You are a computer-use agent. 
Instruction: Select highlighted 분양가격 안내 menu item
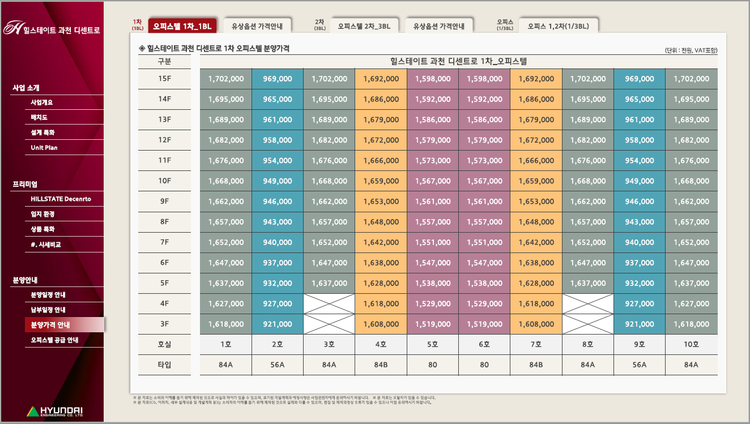(x=65, y=325)
